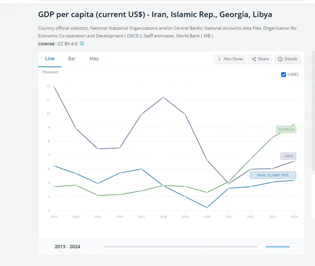Click the IRAN, ISLAMIC REP. series label
315x266 pixels.
[x=273, y=175]
